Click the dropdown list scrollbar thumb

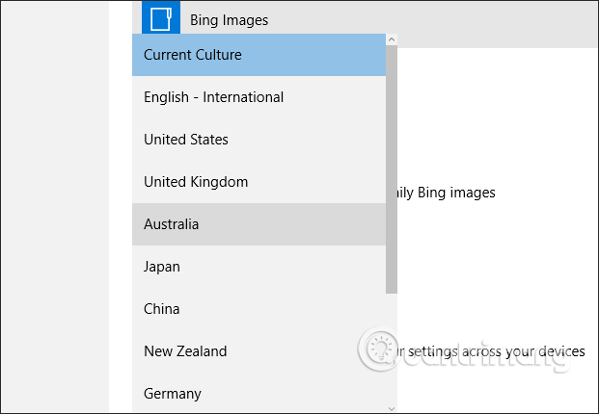pos(391,168)
